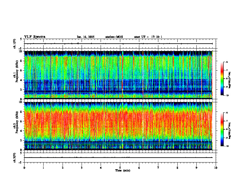The height and width of the screenshot is (188, 243).
Task: Click the '-6' label on ch.2 color scale
Action: [226, 113]
